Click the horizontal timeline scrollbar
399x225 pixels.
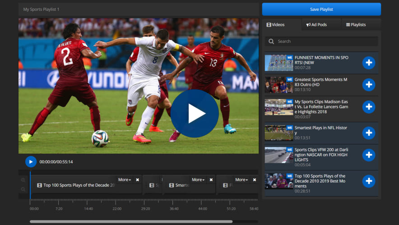click(x=131, y=221)
